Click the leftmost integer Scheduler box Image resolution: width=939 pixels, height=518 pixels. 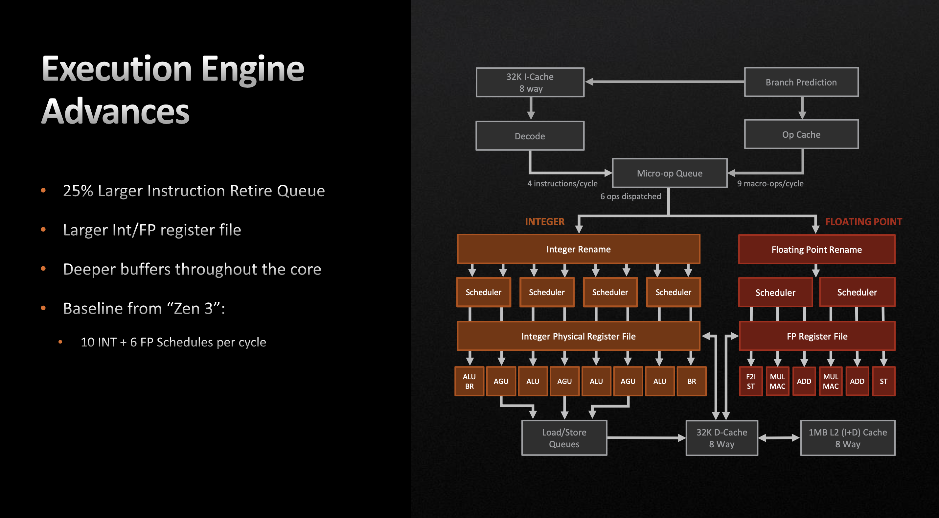tap(483, 292)
